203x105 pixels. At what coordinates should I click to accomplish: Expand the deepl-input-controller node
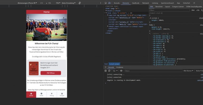click(108, 26)
